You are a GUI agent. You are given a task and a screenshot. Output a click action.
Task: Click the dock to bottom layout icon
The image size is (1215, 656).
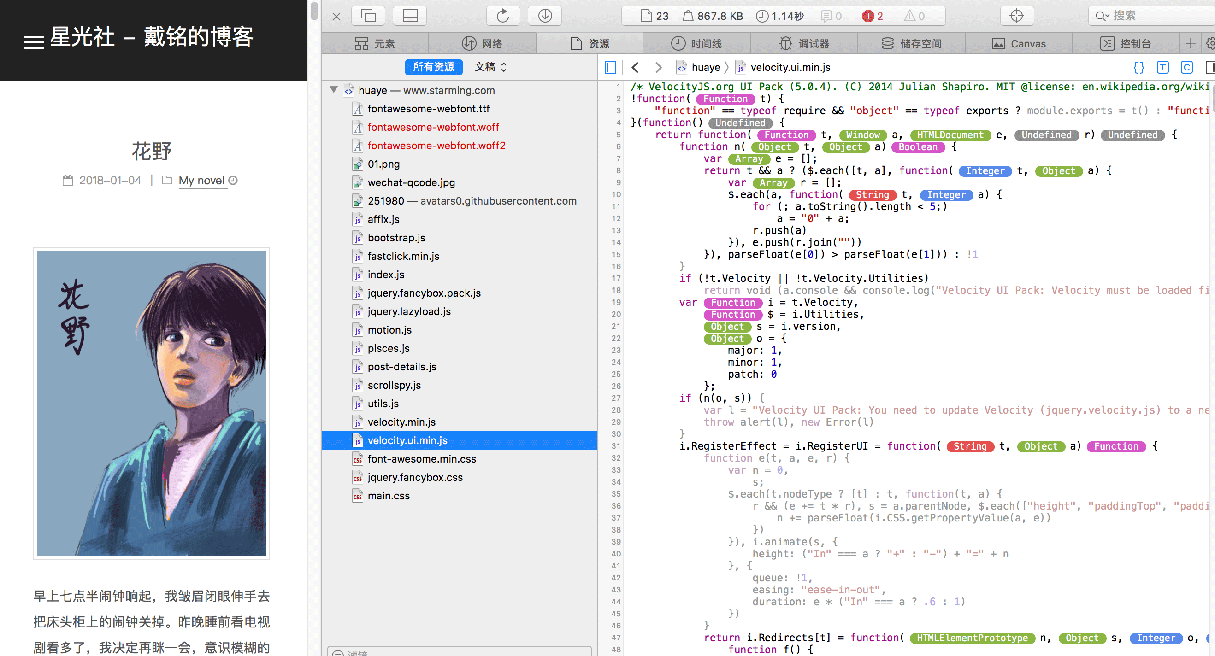coord(410,16)
